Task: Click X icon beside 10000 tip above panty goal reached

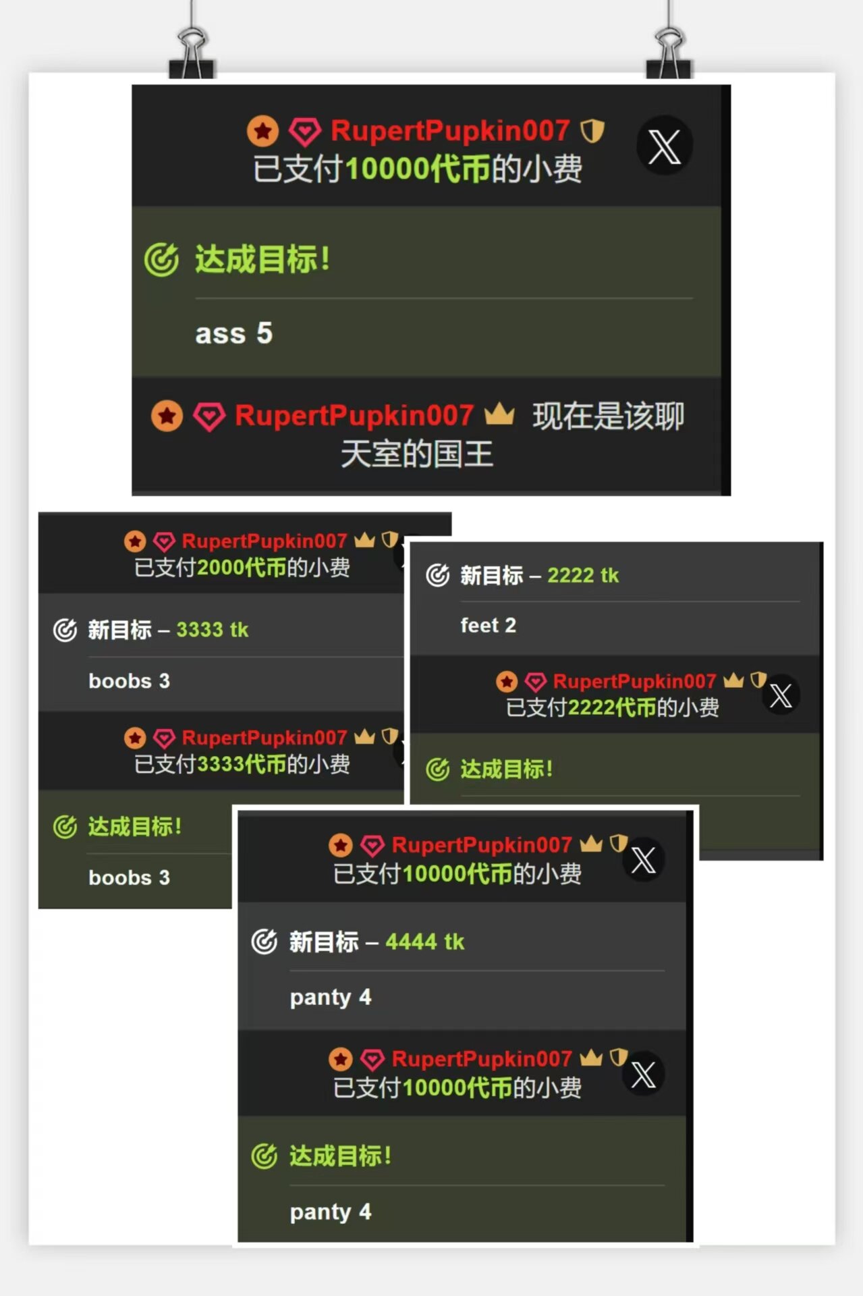Action: pos(643,1074)
